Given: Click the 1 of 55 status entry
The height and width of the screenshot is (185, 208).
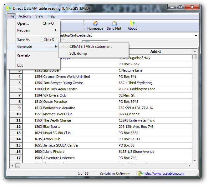Looking at the screenshot, I should (83, 173).
